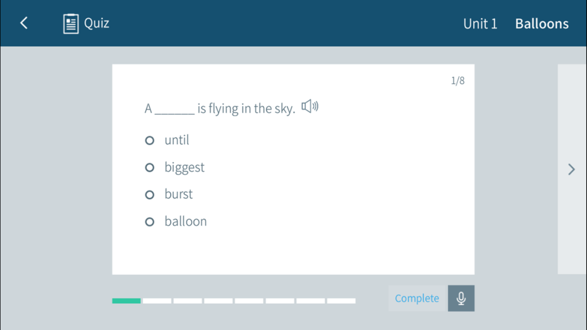This screenshot has width=587, height=330.
Task: Click the Quiz header label
Action: tap(97, 23)
